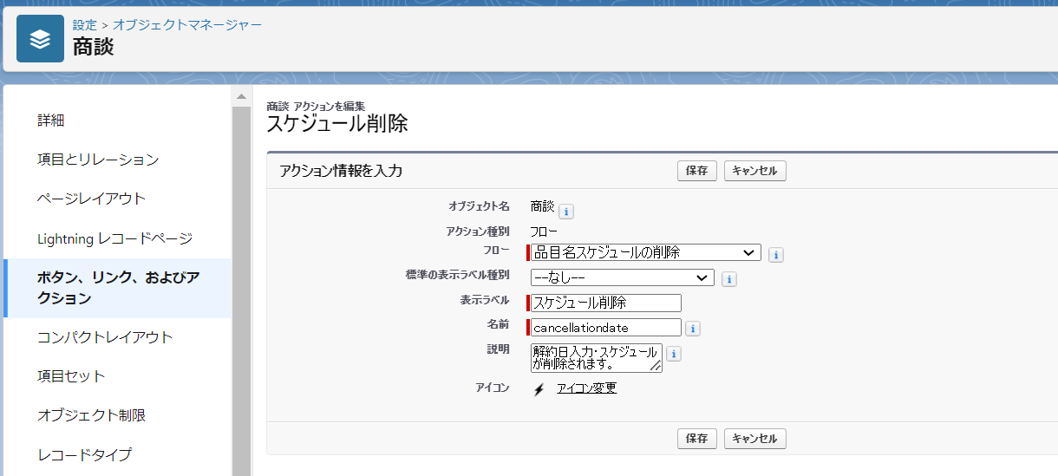Open 詳細 in the sidebar
This screenshot has width=1058, height=476.
51,121
